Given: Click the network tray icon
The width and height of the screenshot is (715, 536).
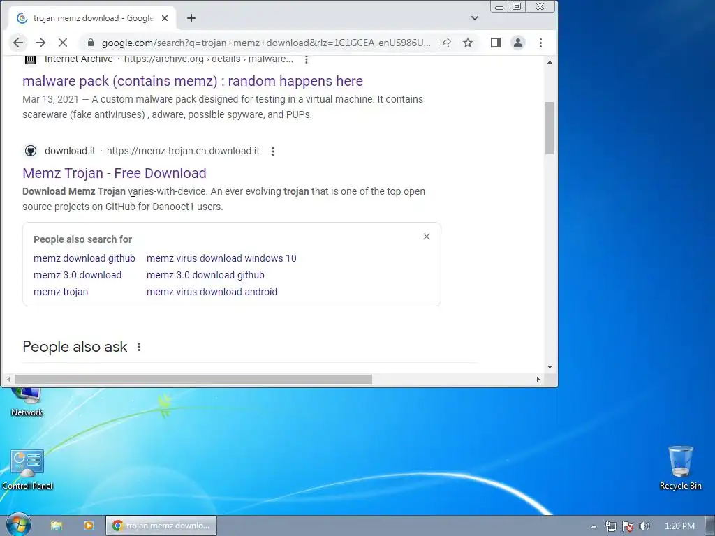Looking at the screenshot, I should coord(610,526).
